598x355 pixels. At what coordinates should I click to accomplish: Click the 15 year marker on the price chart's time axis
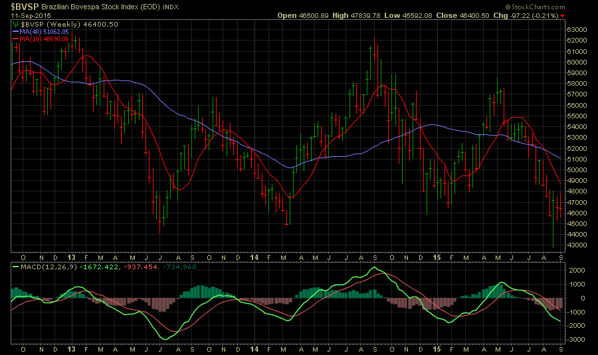[x=436, y=257]
